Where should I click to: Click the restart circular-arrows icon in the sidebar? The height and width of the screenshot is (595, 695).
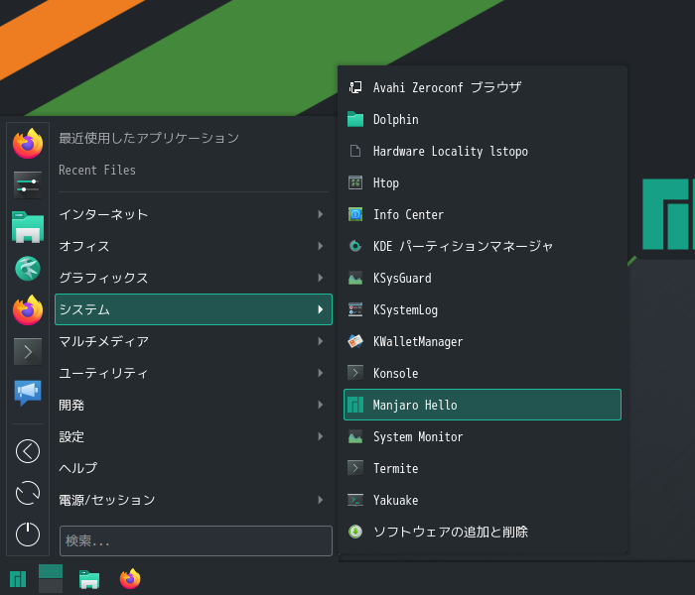[x=28, y=493]
